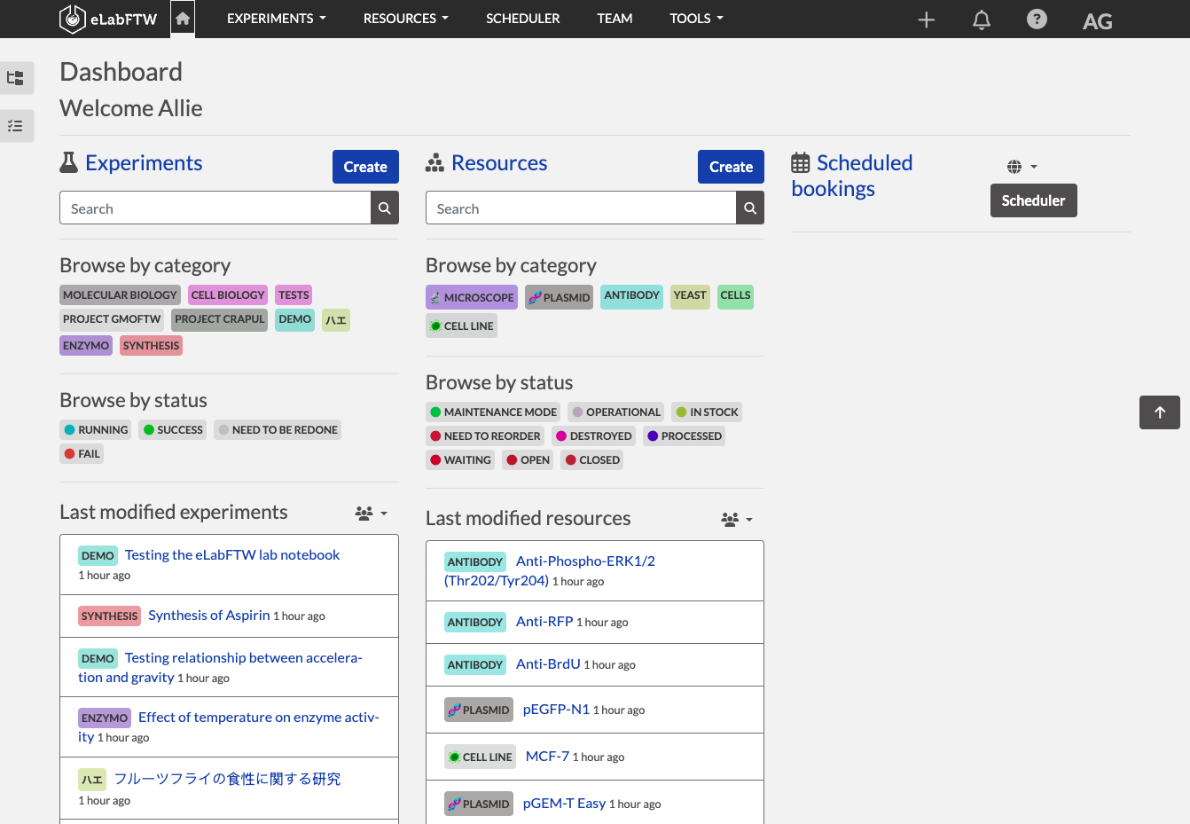Click the scroll-to-top arrow button
The image size is (1190, 824).
tap(1160, 412)
